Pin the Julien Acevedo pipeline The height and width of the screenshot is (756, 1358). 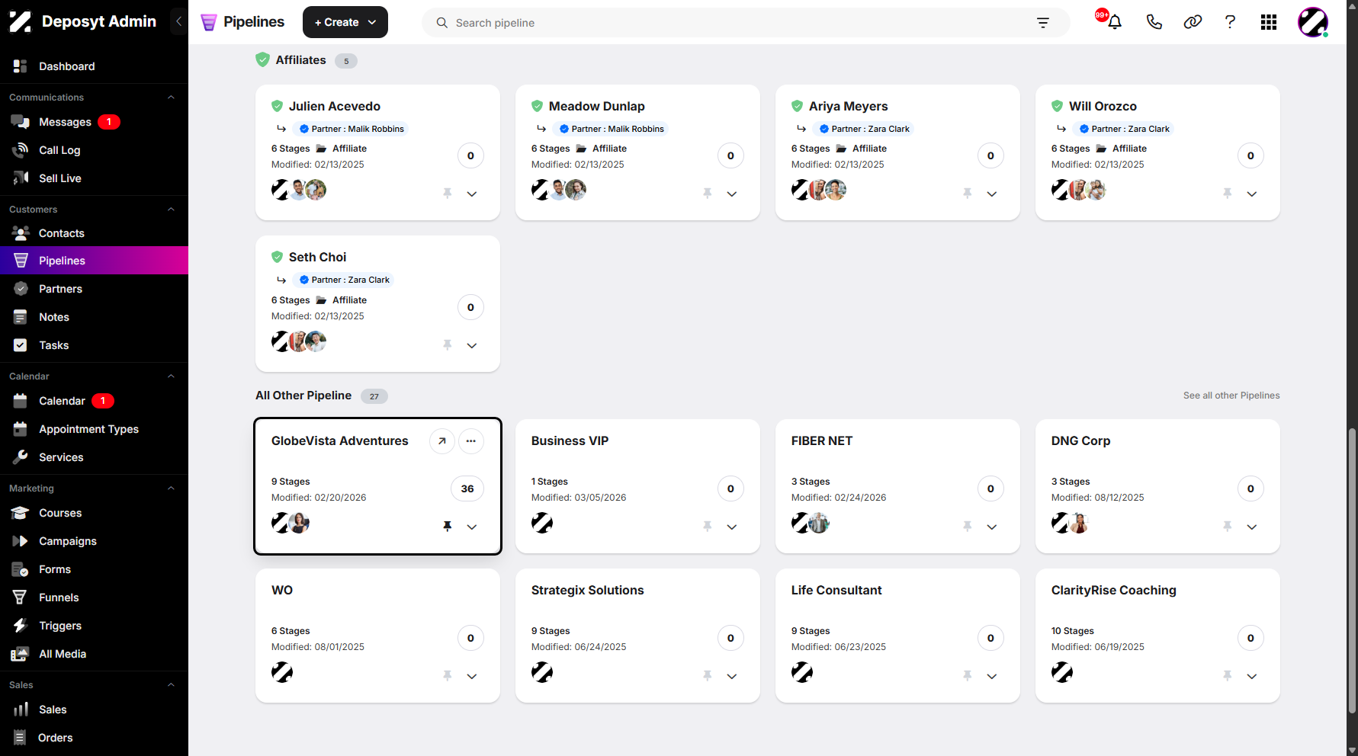coord(448,194)
